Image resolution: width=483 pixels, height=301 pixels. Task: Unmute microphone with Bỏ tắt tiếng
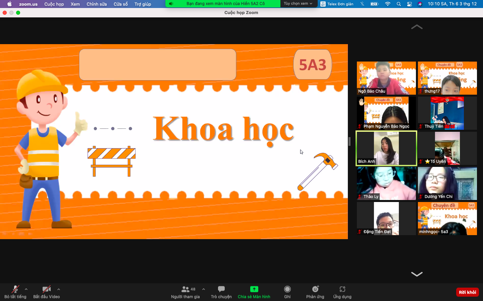click(15, 292)
